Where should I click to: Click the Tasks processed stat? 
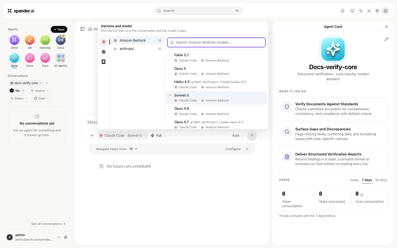tap(333, 199)
